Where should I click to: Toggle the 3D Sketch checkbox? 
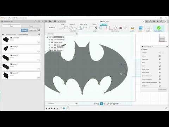[159, 86]
